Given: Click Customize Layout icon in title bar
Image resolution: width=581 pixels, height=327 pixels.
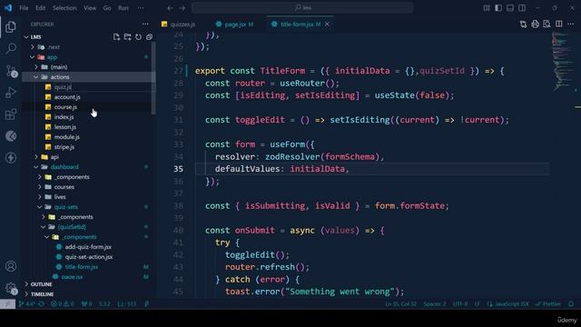Looking at the screenshot, I should (x=487, y=8).
